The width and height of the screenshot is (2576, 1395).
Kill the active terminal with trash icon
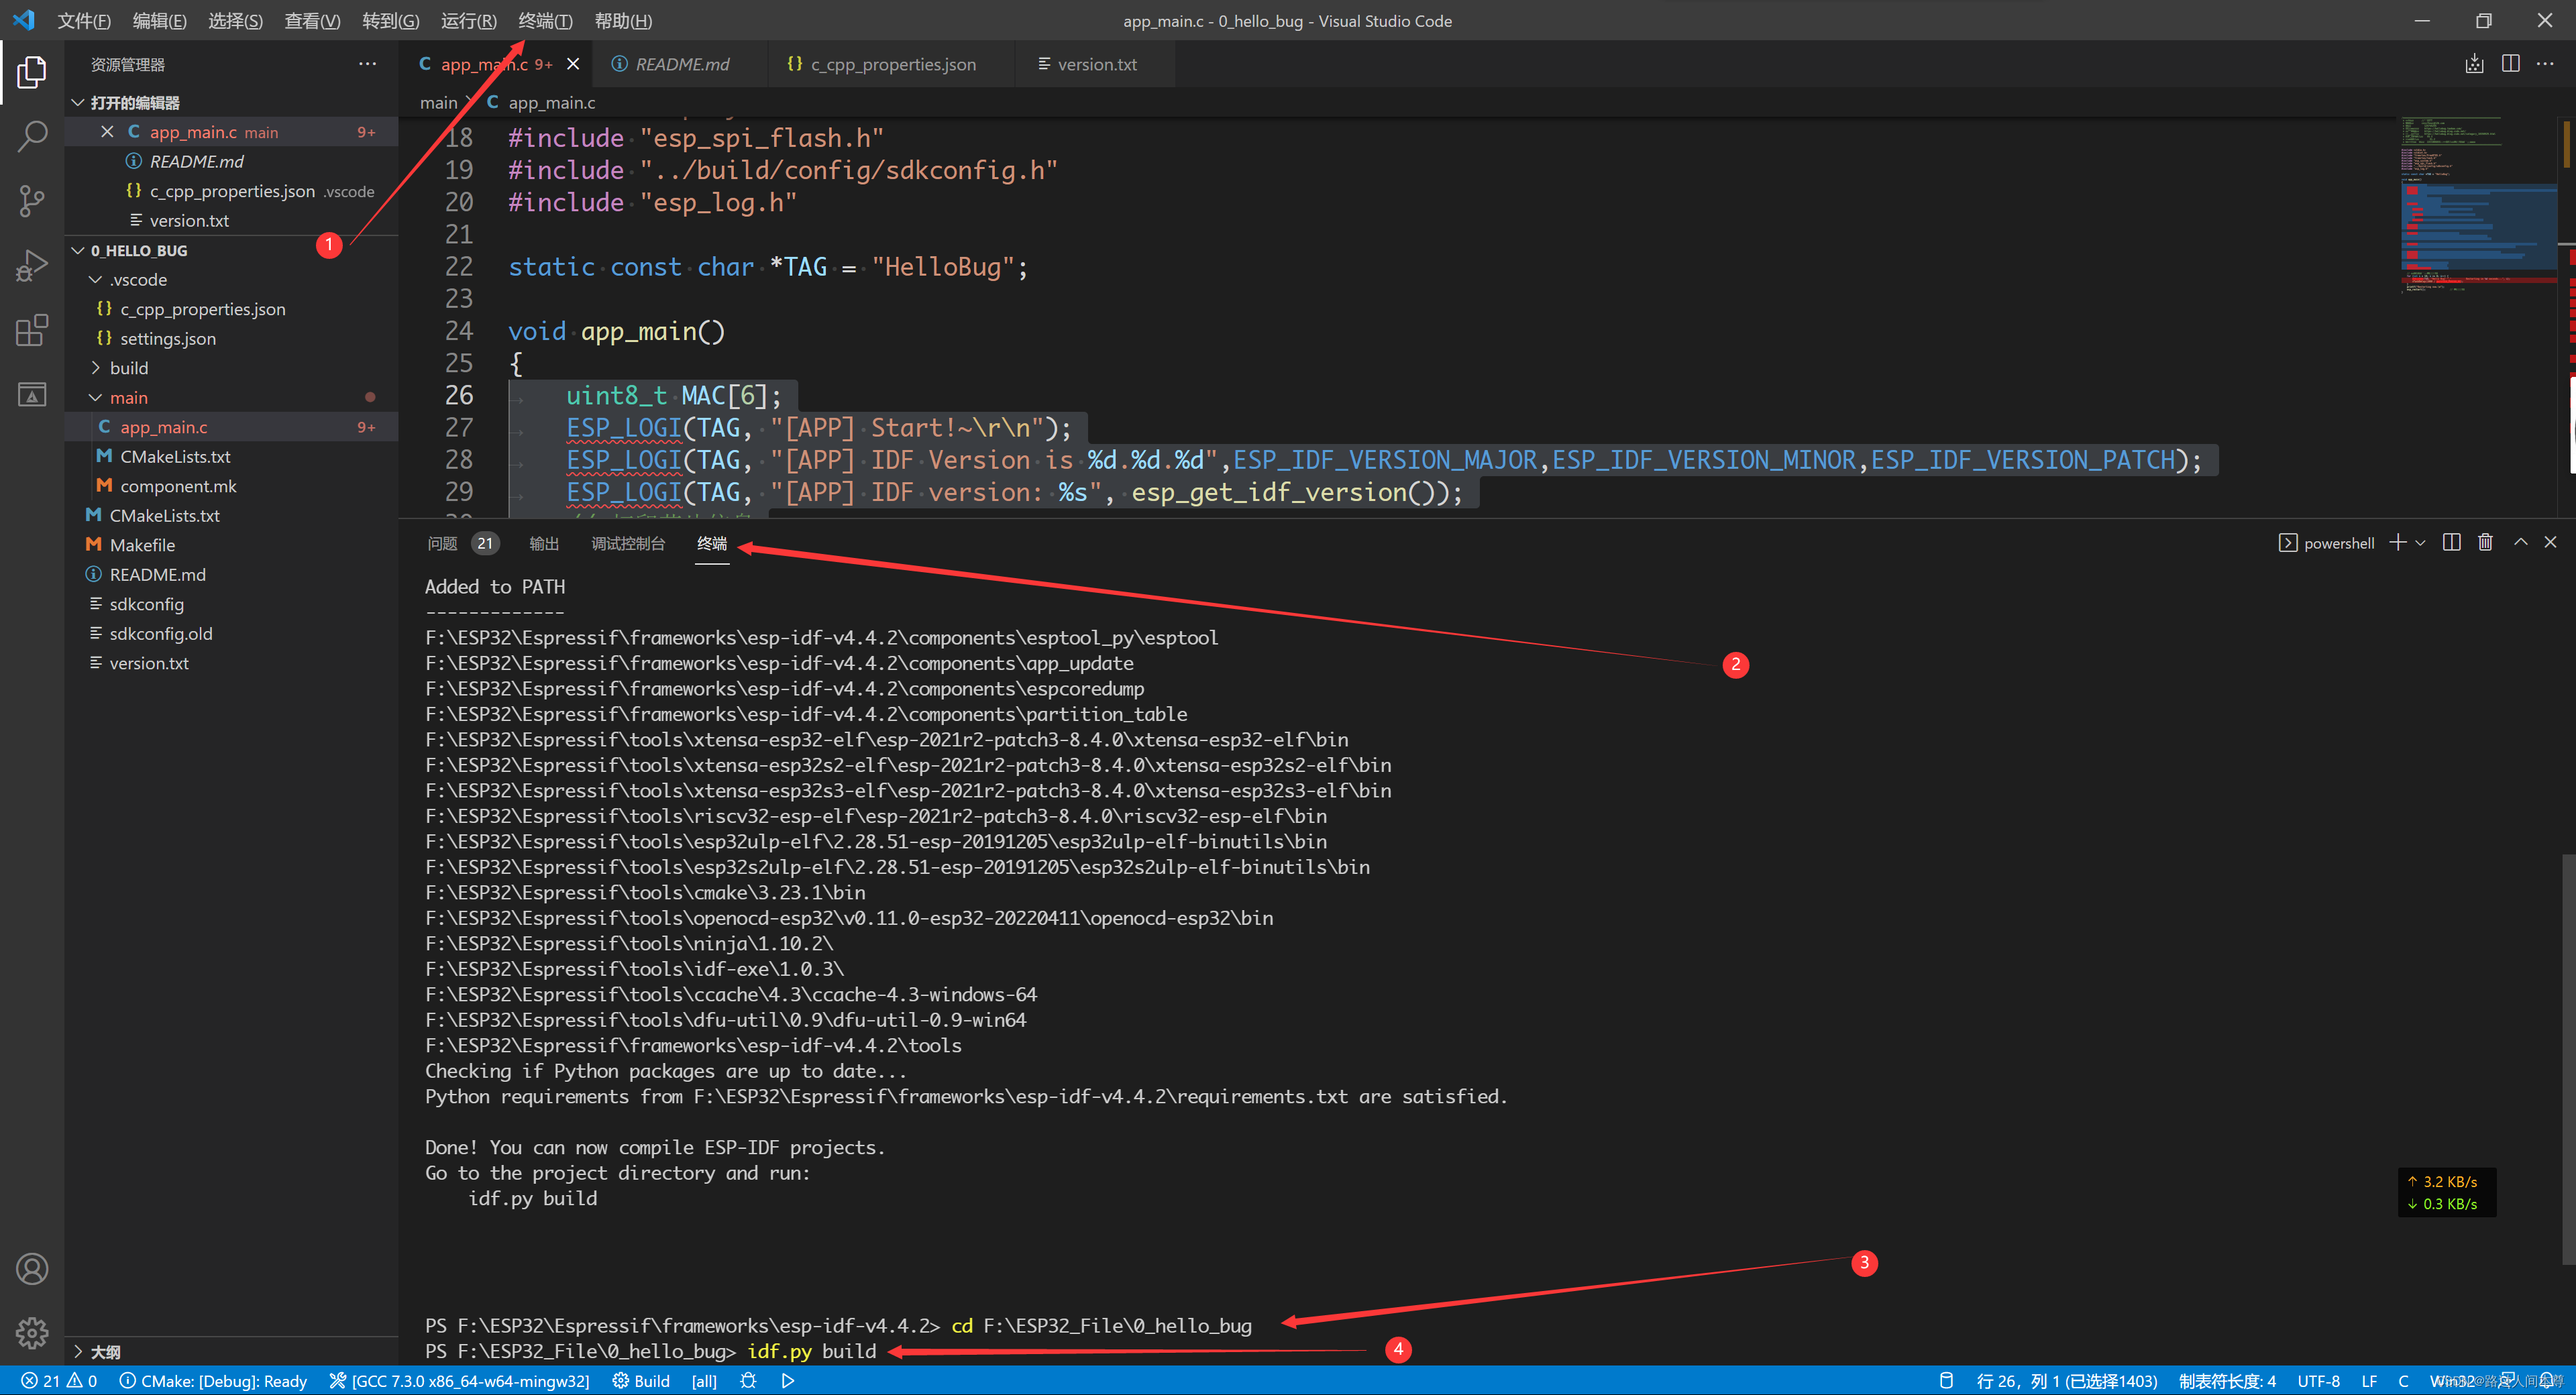pyautogui.click(x=2486, y=542)
